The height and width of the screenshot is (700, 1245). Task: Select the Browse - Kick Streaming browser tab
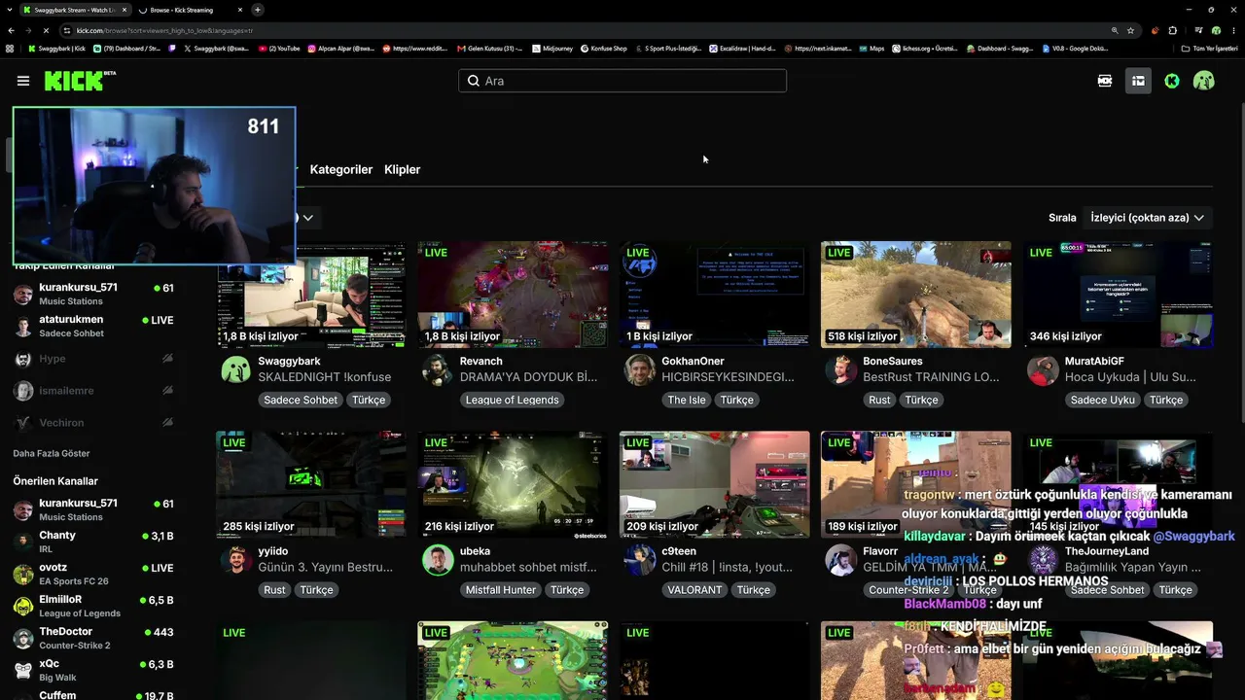[191, 10]
